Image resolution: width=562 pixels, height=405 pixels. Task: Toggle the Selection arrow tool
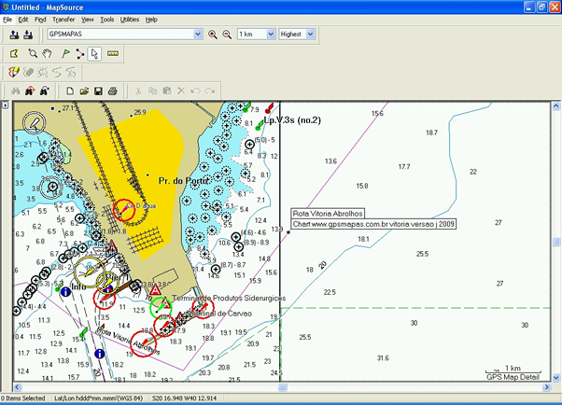tap(96, 53)
